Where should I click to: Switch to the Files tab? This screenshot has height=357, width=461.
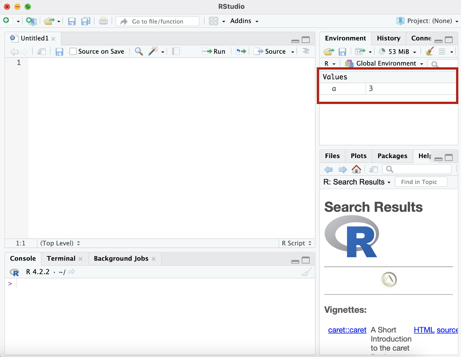pos(332,156)
